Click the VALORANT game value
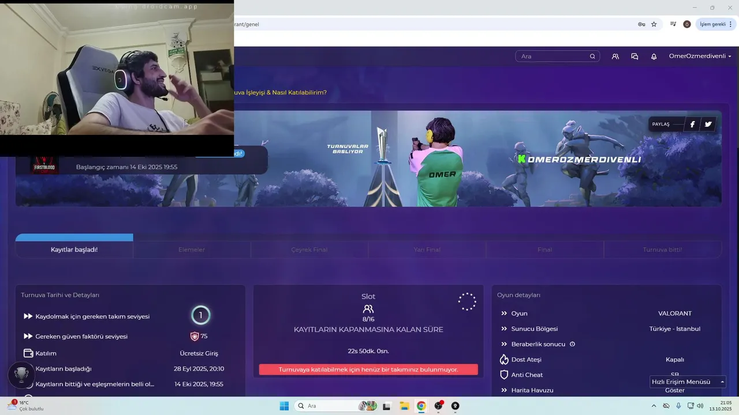Screen dimensions: 739x415 674,314
